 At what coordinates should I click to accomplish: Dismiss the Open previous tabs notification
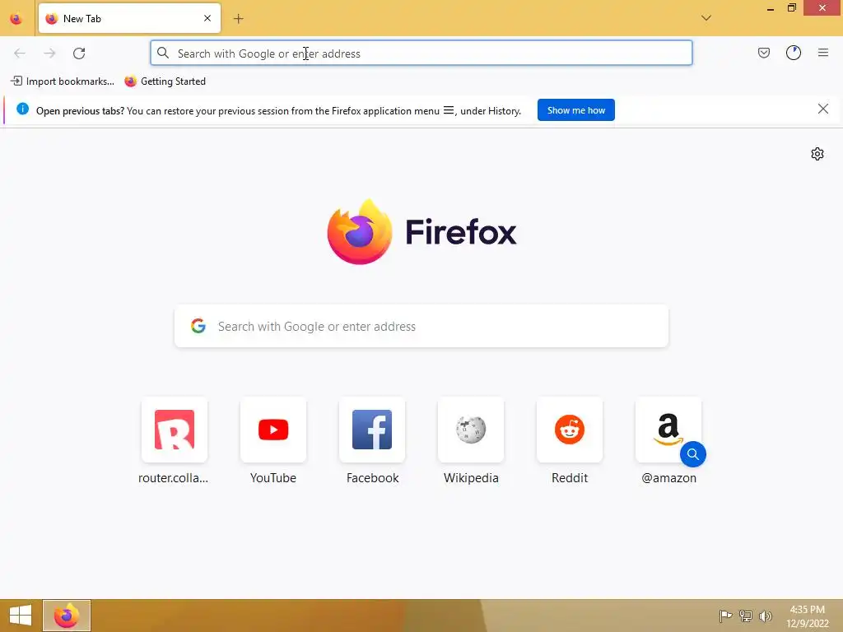click(822, 109)
